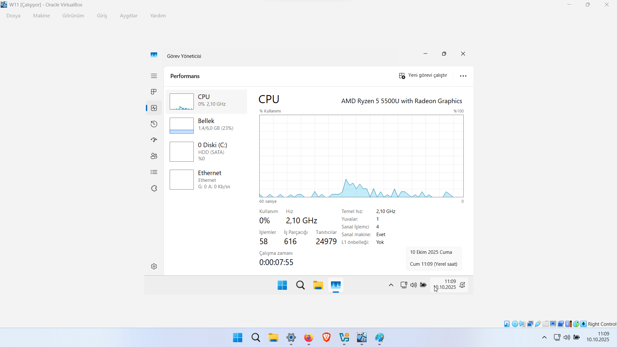Click the uptime value 0:00:07:55
Viewport: 617px width, 347px height.
[x=276, y=262]
